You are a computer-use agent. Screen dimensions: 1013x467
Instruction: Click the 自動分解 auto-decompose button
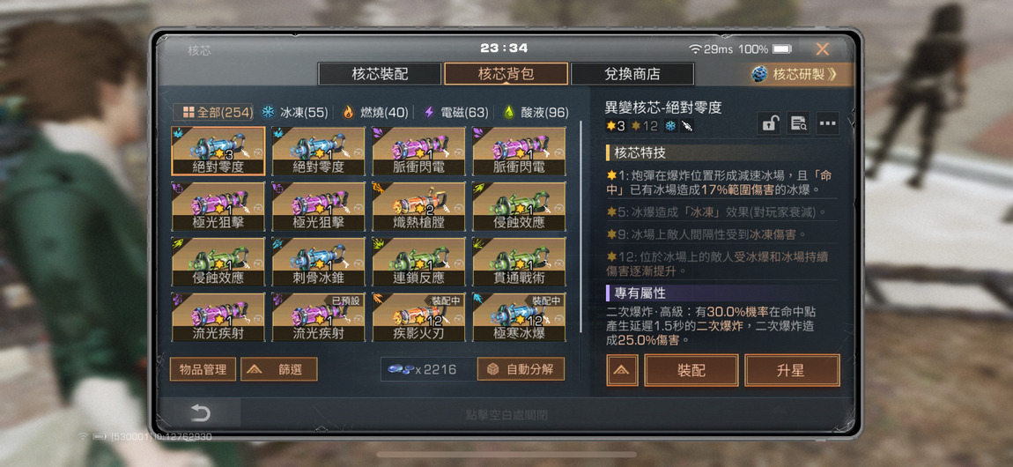521,369
